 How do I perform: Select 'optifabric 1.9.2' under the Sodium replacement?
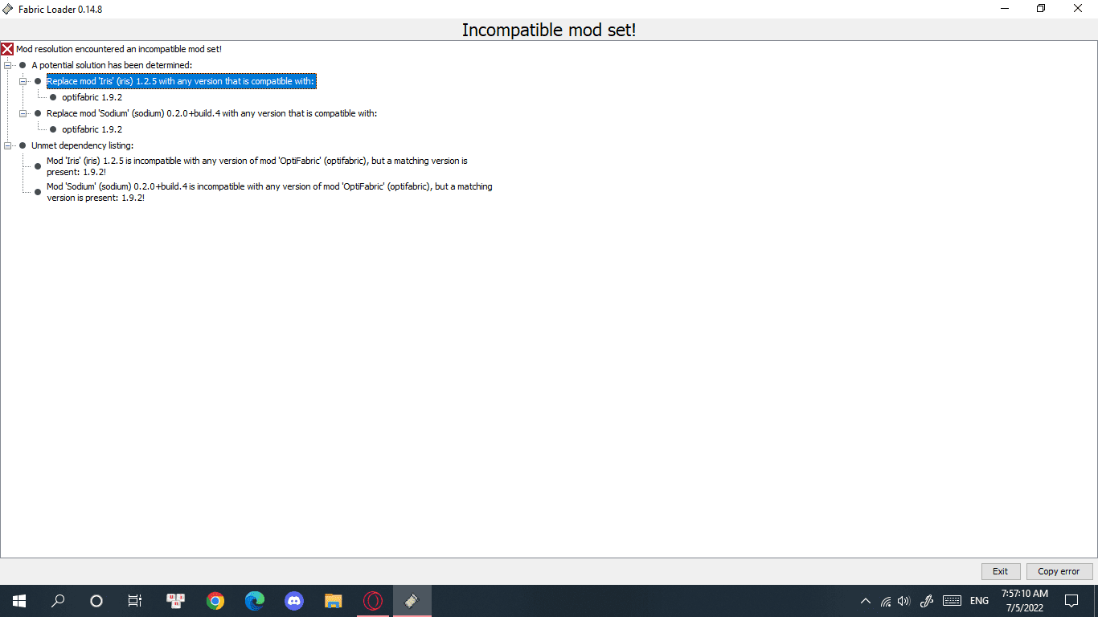[92, 129]
